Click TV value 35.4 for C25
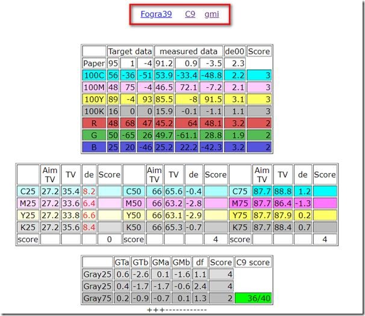Image resolution: width=365 pixels, height=316 pixels. pos(70,191)
